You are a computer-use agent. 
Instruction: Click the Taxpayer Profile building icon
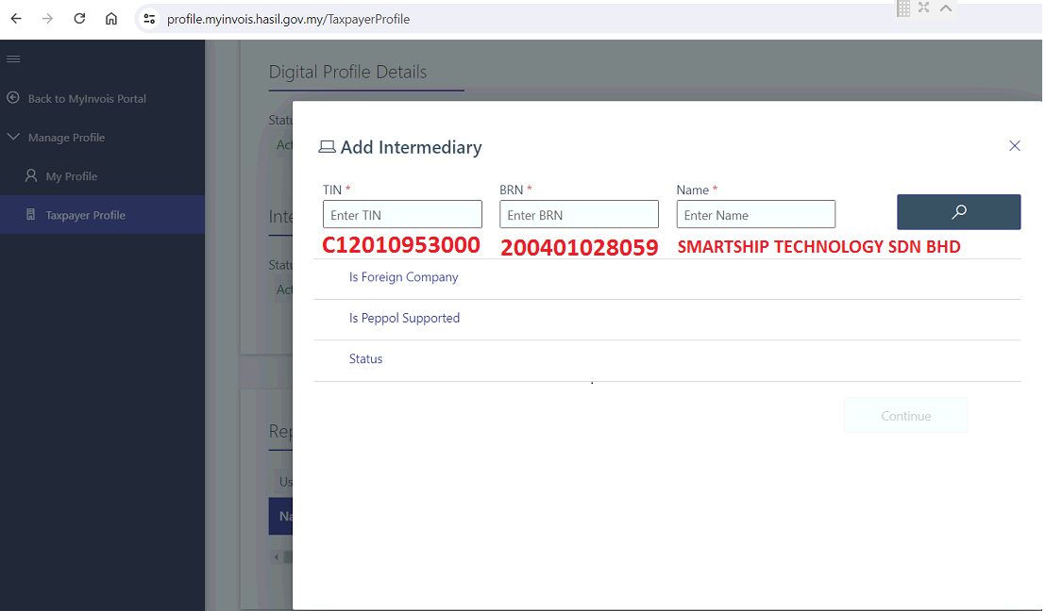(x=31, y=215)
